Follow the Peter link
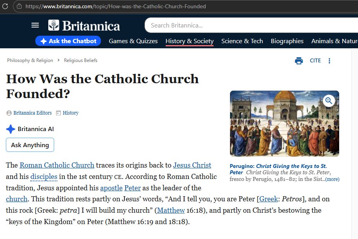The height and width of the screenshot is (239, 358). coord(132,188)
